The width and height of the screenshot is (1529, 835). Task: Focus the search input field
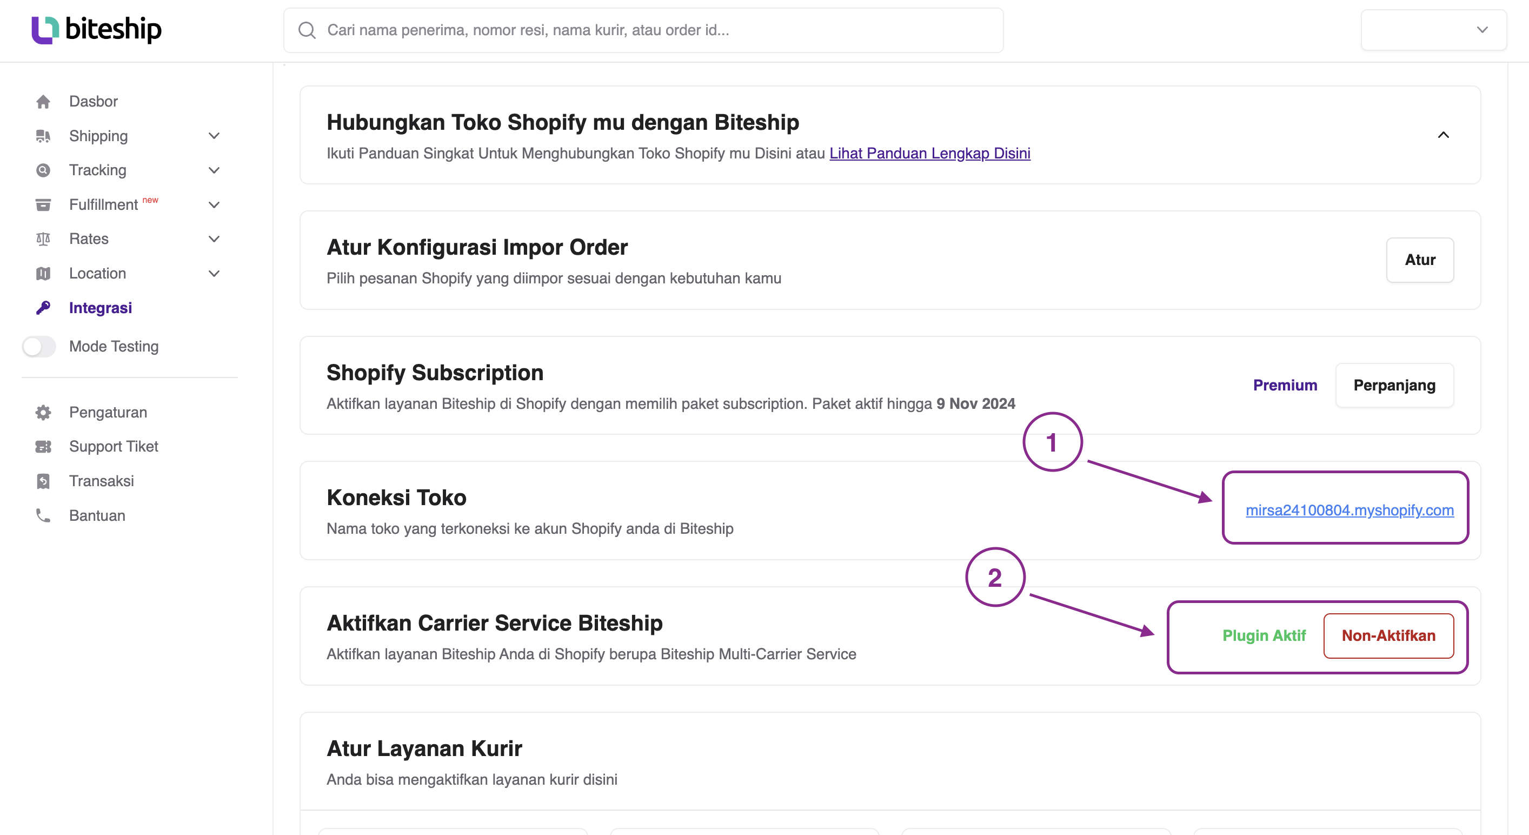[x=643, y=30]
